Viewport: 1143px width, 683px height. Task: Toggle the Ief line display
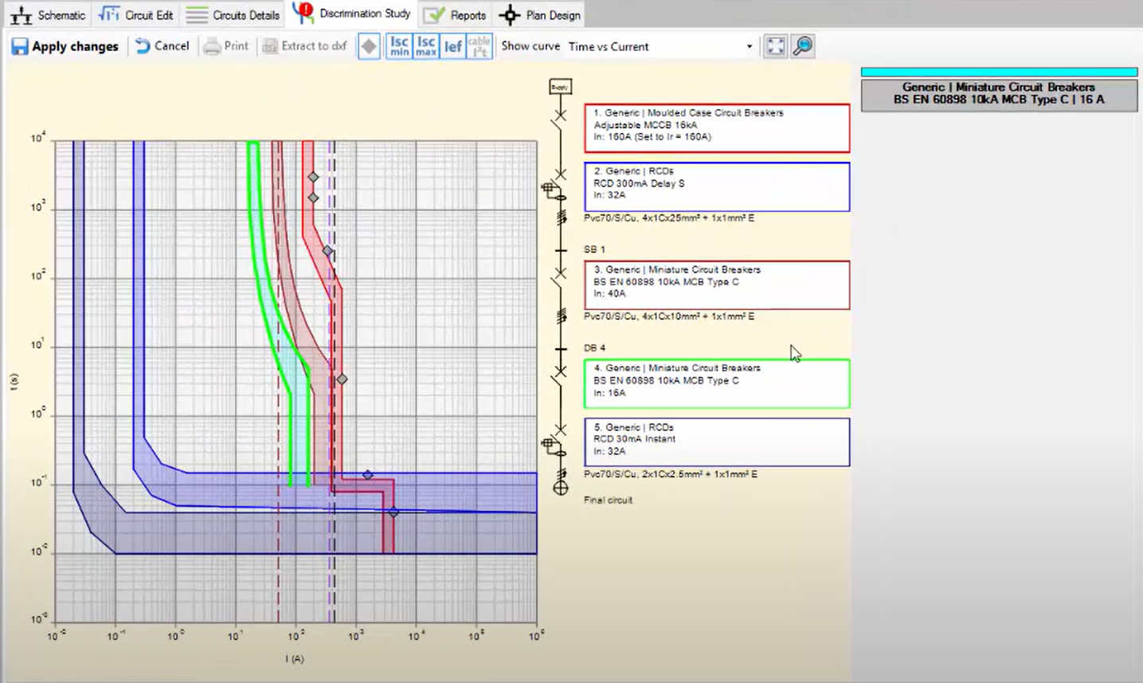pyautogui.click(x=452, y=46)
